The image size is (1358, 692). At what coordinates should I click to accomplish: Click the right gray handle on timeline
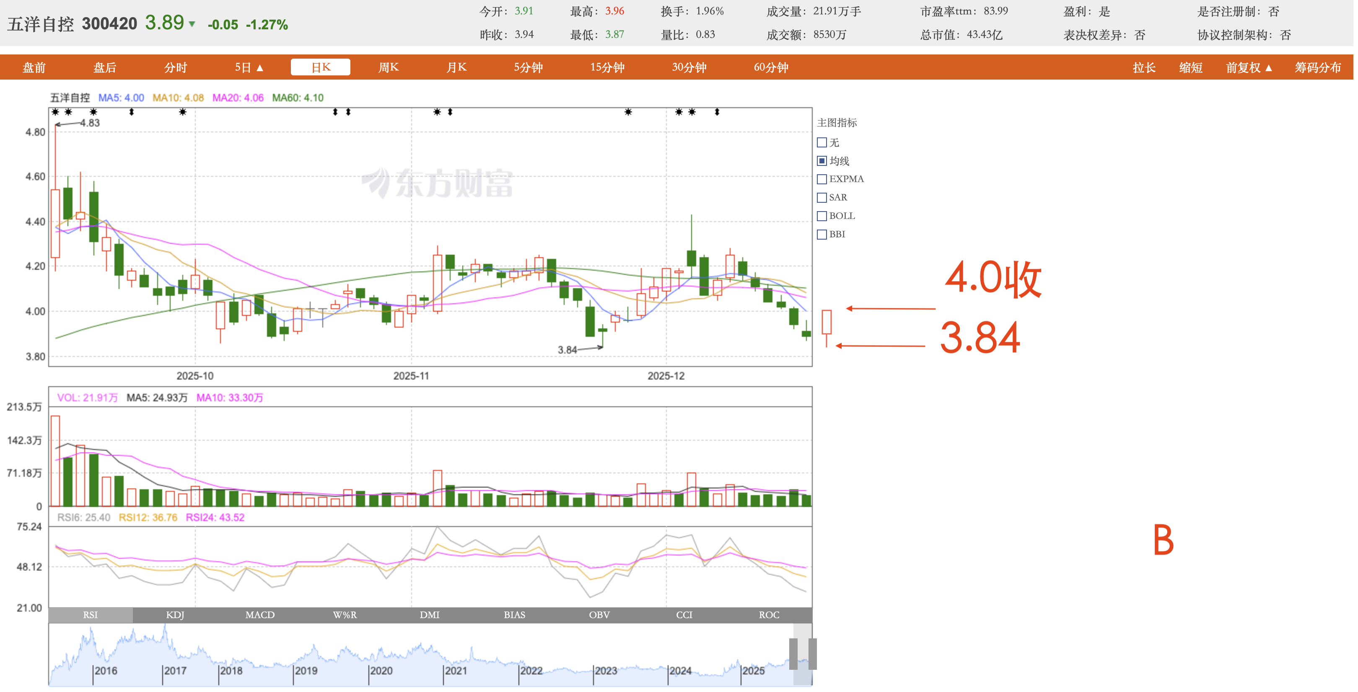point(812,653)
